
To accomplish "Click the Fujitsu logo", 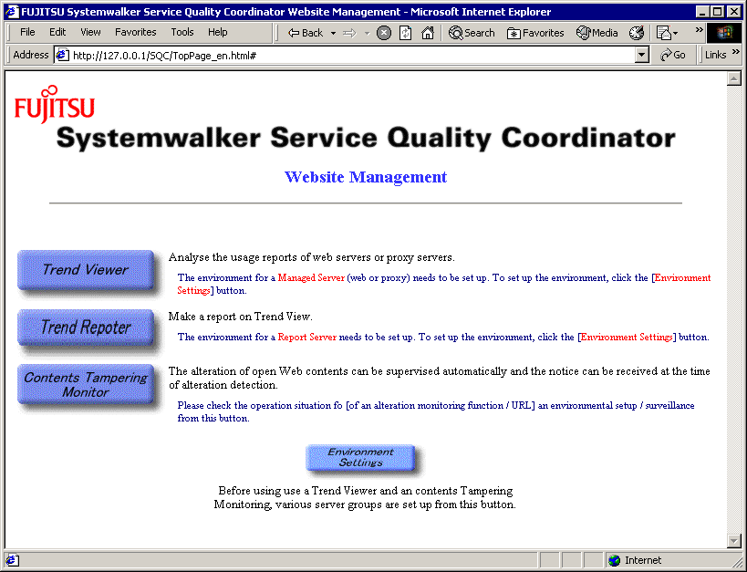I will (55, 104).
